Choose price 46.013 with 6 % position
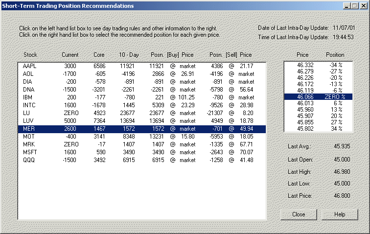The height and width of the screenshot is (234, 370). pos(318,103)
